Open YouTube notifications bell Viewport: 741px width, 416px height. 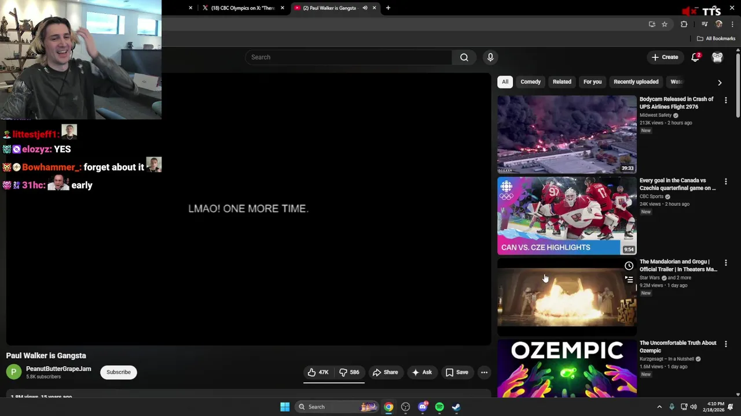[x=695, y=57]
